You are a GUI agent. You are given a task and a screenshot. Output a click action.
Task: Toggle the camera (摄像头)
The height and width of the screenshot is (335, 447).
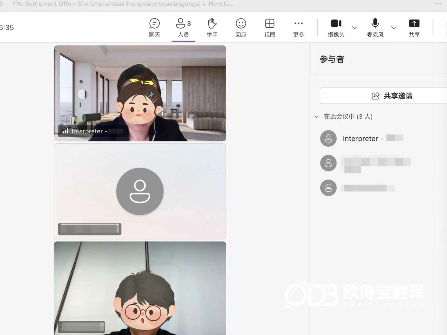coord(336,28)
